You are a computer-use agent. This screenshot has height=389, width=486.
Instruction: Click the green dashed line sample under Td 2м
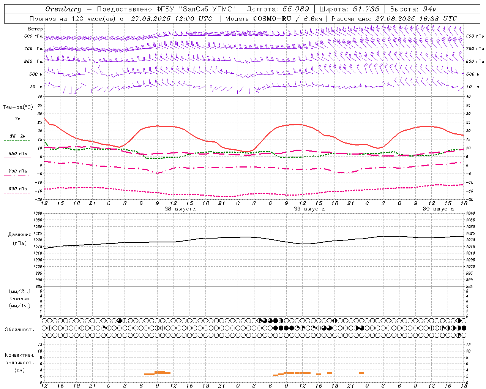click(17, 141)
